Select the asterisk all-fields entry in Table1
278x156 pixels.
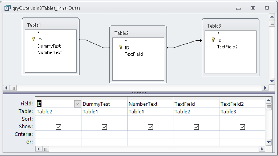click(x=38, y=33)
